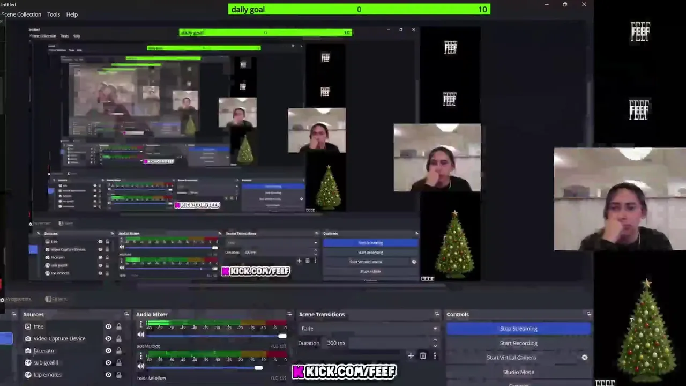The width and height of the screenshot is (686, 386).
Task: Click the first channel's volume slider track
Action: 217,336
